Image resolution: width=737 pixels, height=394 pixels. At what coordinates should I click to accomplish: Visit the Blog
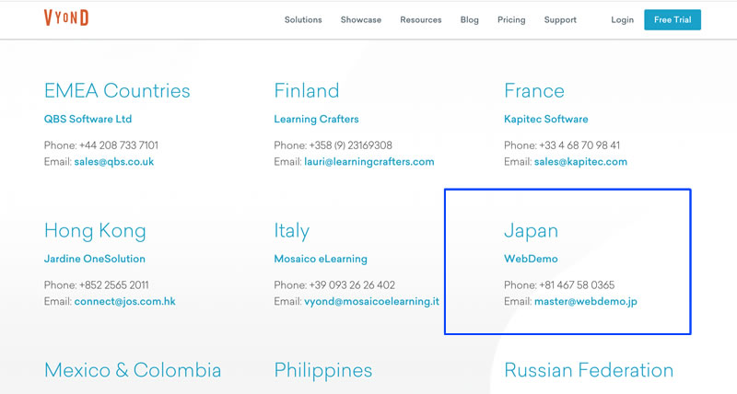pyautogui.click(x=470, y=19)
